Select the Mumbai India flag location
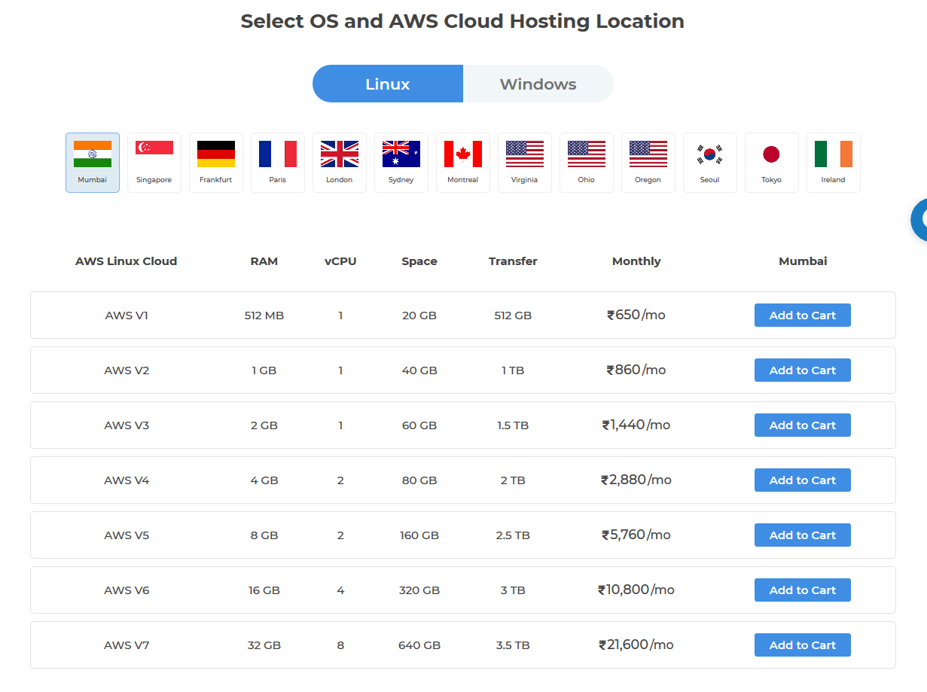Viewport: 927px width, 692px height. point(93,163)
